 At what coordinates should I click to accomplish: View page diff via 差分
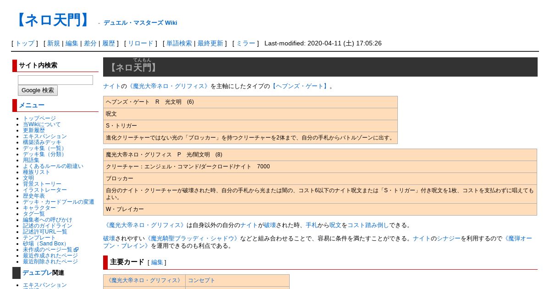[x=90, y=43]
